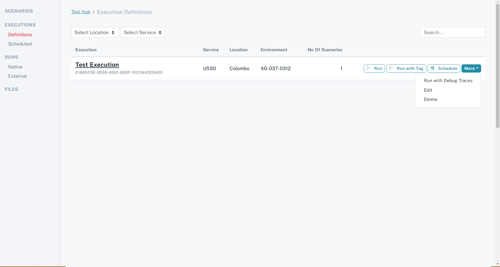
Task: Click the breadcrumb chevron separator icon
Action: pos(93,12)
